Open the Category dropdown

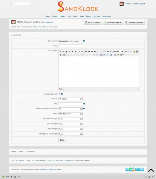71,99
